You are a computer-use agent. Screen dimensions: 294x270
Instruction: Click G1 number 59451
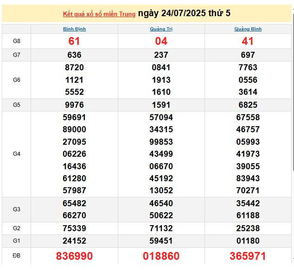point(161,241)
